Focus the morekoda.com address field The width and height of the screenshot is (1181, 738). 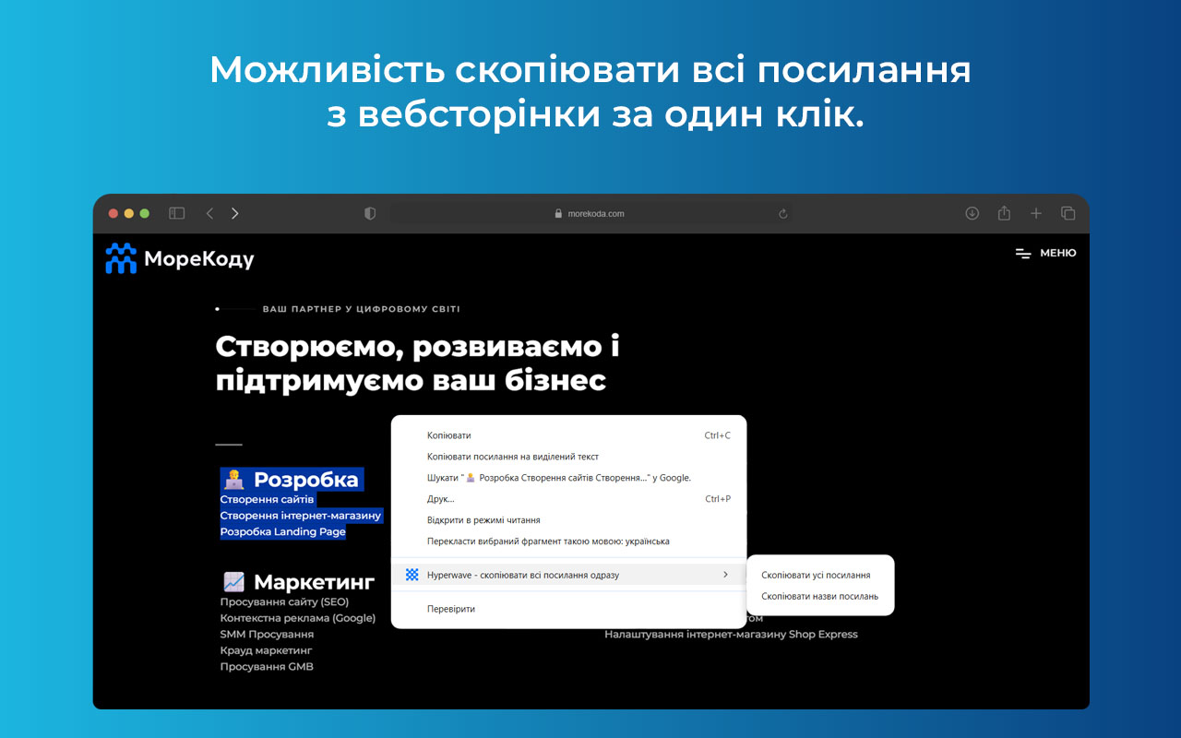coord(590,213)
